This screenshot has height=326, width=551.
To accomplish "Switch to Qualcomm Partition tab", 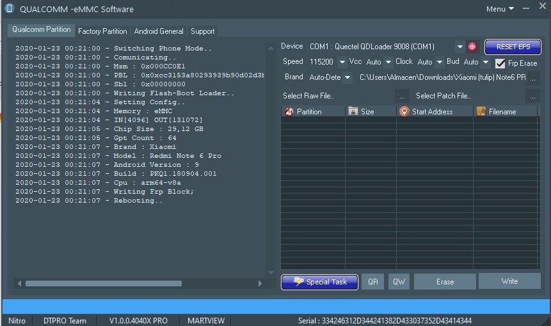I will pos(41,30).
